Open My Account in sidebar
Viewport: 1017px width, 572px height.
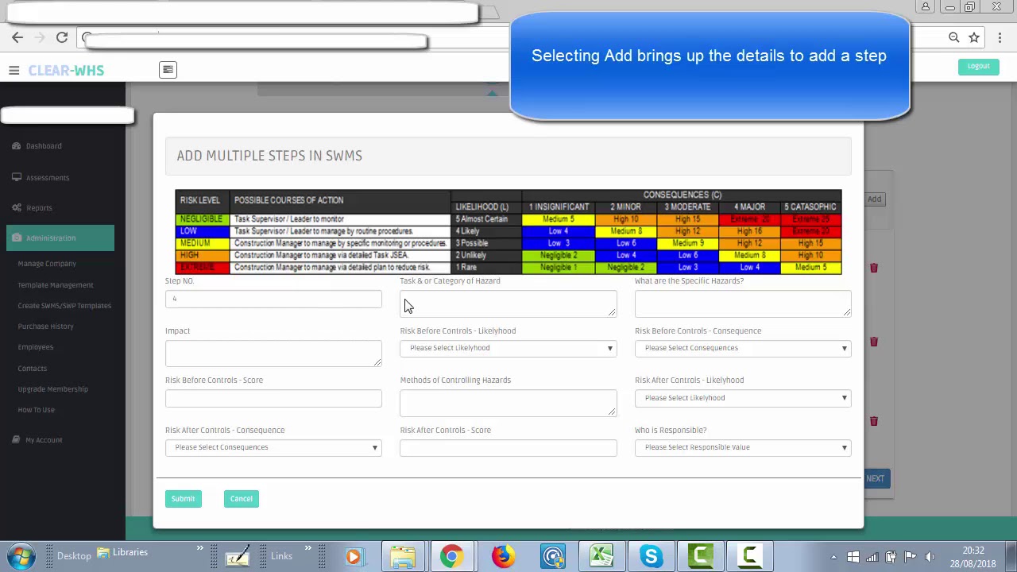44,439
